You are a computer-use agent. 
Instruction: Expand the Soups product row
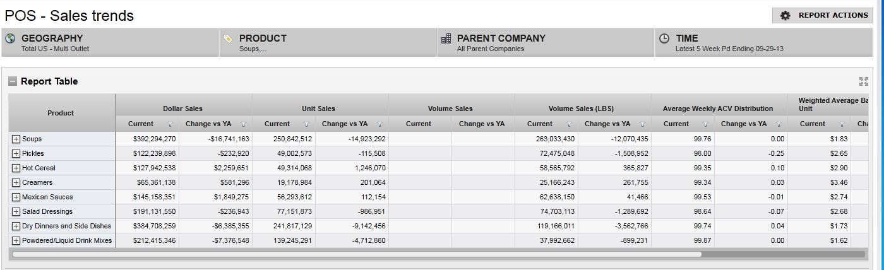point(16,139)
